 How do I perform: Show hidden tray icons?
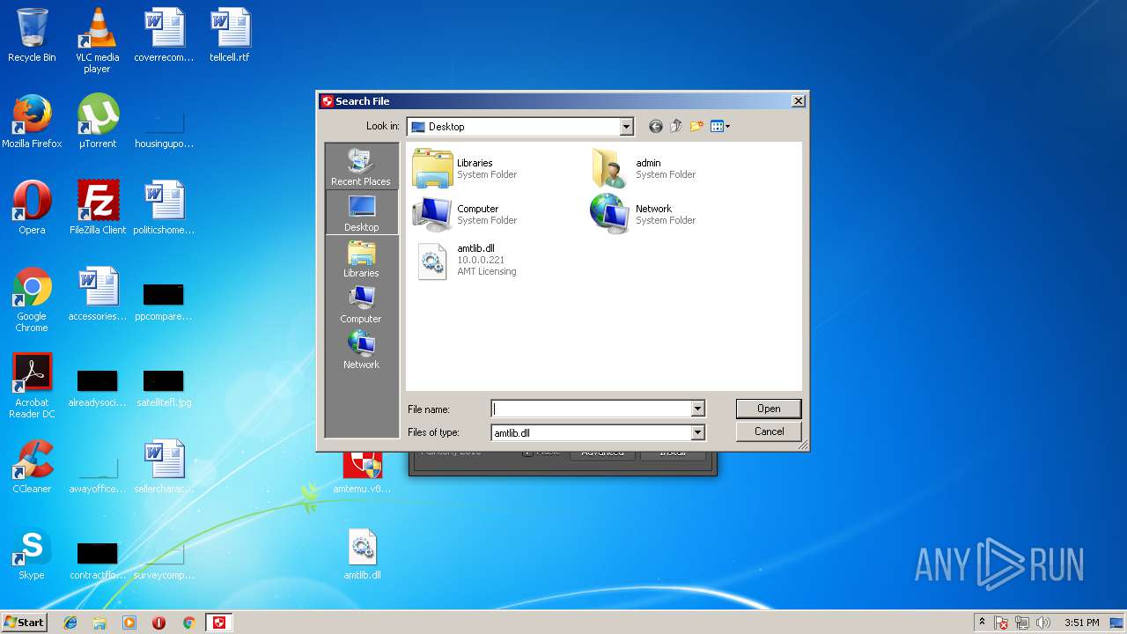982,623
